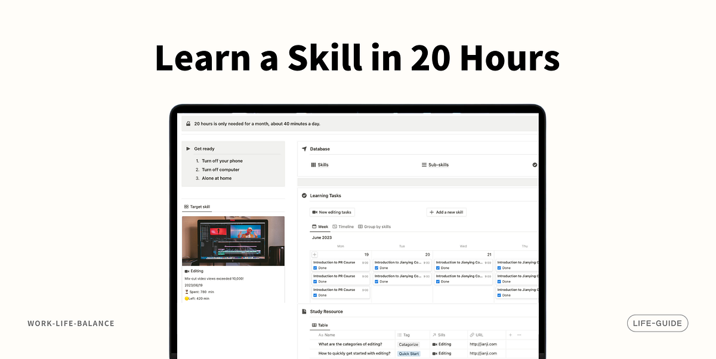
Task: Click the Add a new skill button
Action: 446,212
